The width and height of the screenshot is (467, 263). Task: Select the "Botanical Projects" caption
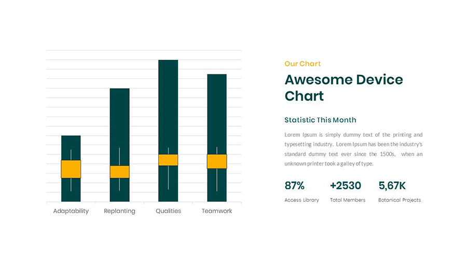click(399, 200)
